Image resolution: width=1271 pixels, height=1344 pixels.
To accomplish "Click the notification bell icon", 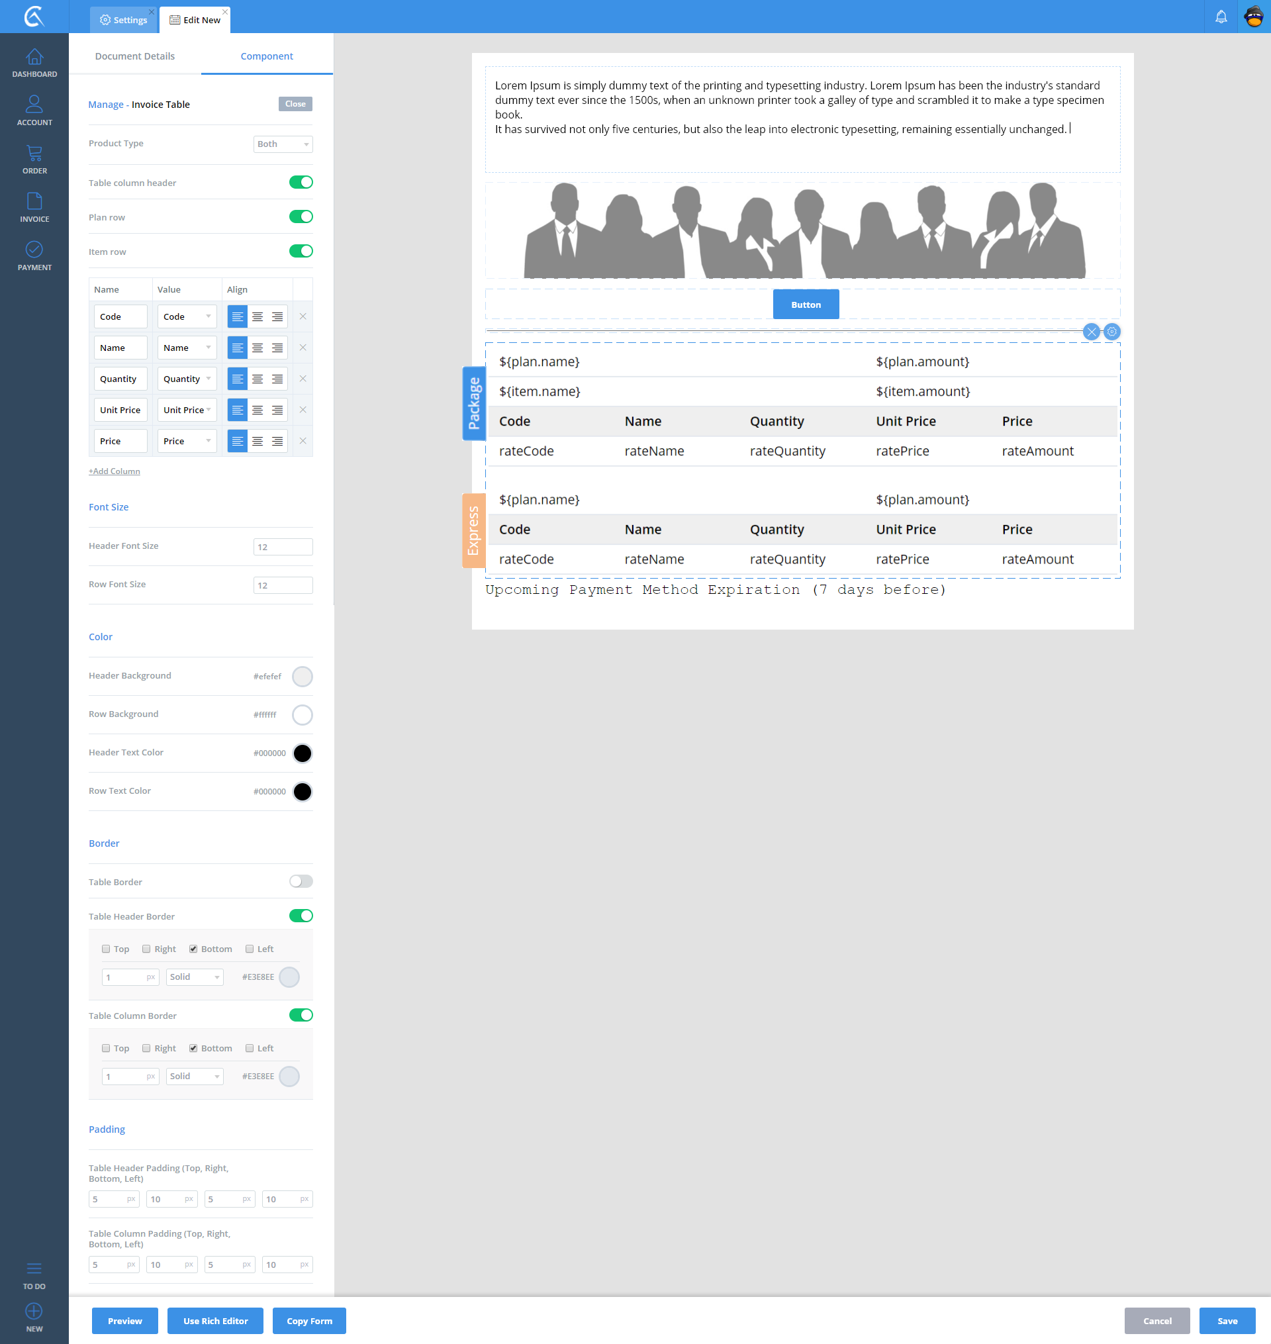I will (1220, 17).
